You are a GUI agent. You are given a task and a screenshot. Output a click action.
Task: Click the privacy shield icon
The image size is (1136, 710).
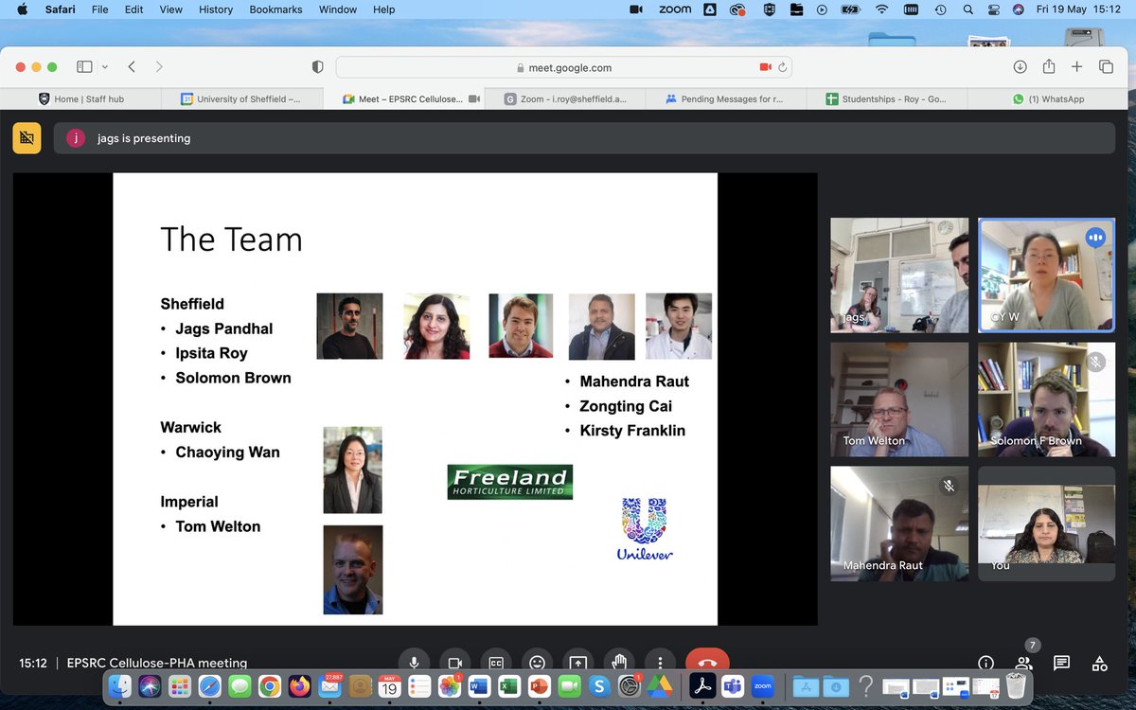(317, 67)
